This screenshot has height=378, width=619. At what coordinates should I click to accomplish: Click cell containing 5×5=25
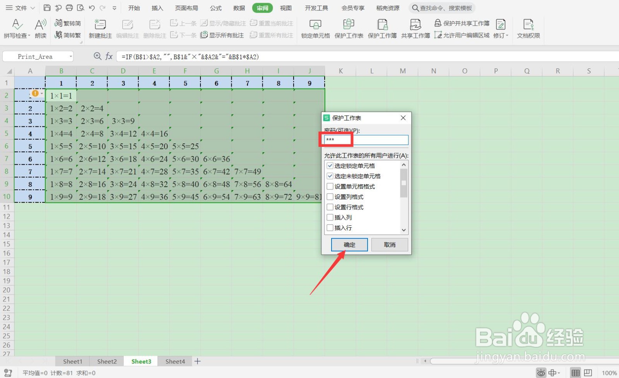pos(185,146)
